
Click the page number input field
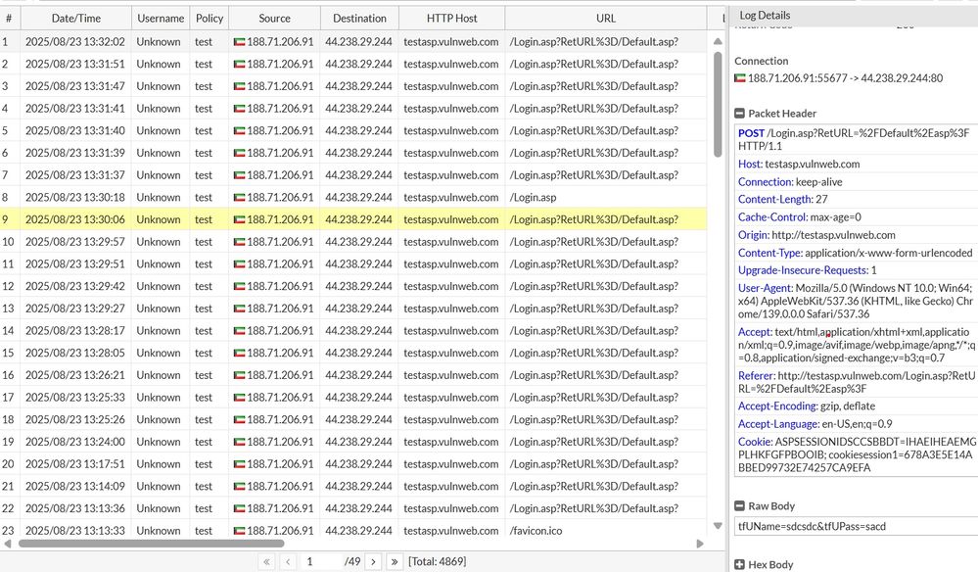tap(320, 561)
